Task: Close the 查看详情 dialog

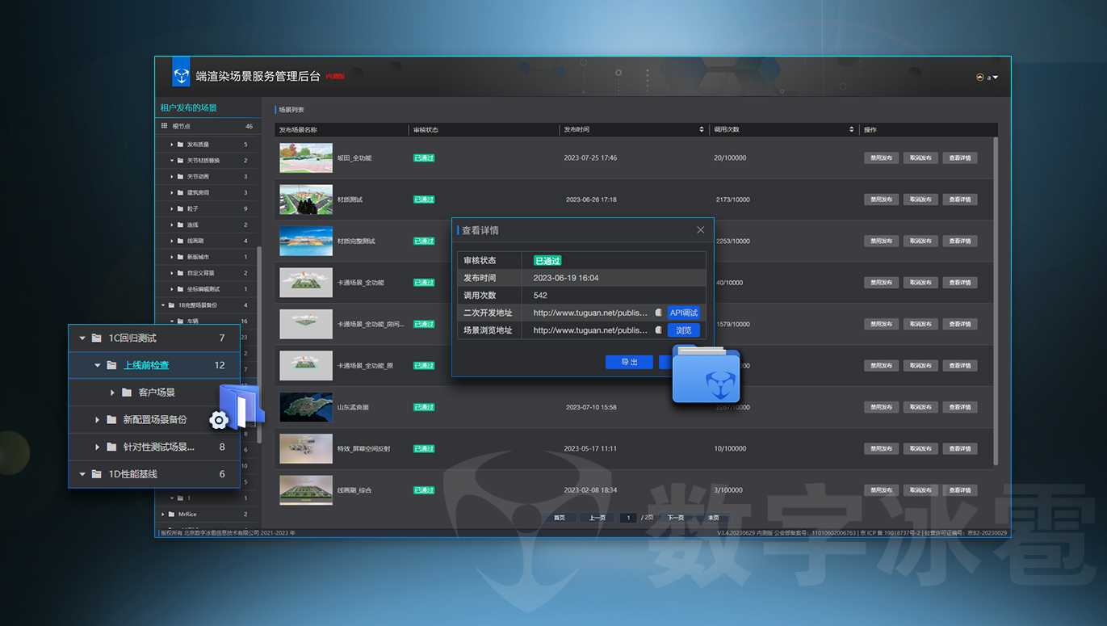Action: coord(700,230)
